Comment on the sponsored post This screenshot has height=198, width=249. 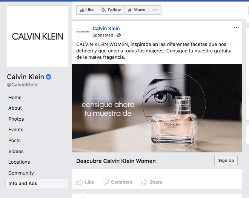click(117, 182)
